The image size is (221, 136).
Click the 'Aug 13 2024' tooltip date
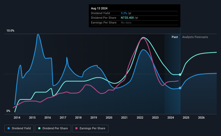(99, 8)
